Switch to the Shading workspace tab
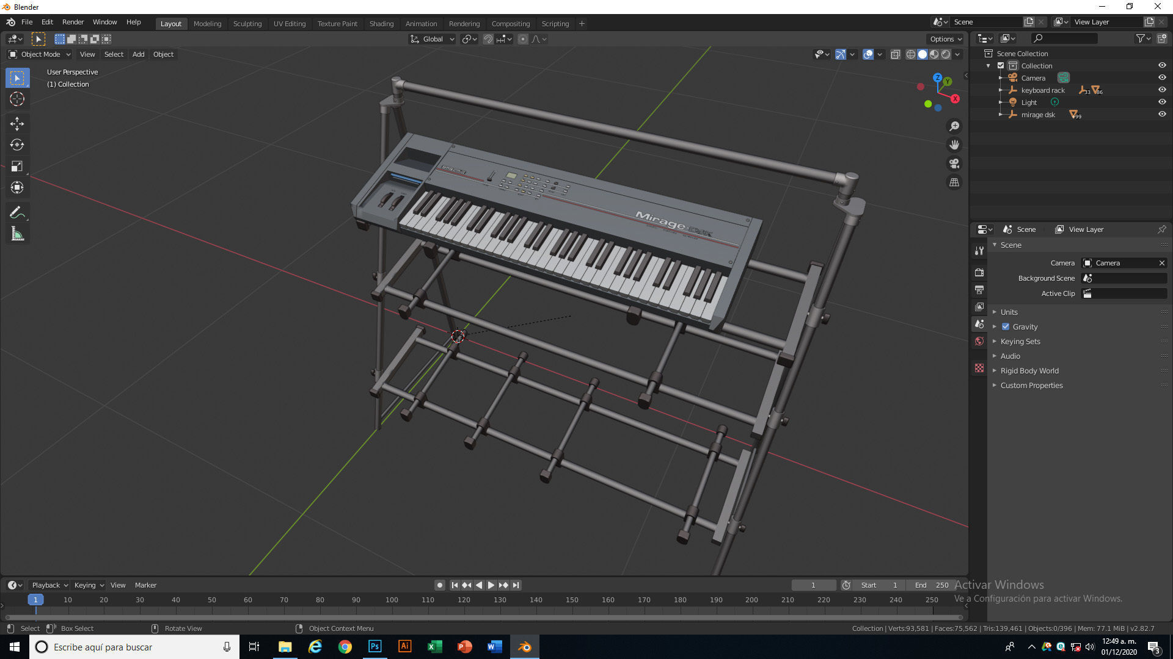The image size is (1173, 659). coord(381,24)
